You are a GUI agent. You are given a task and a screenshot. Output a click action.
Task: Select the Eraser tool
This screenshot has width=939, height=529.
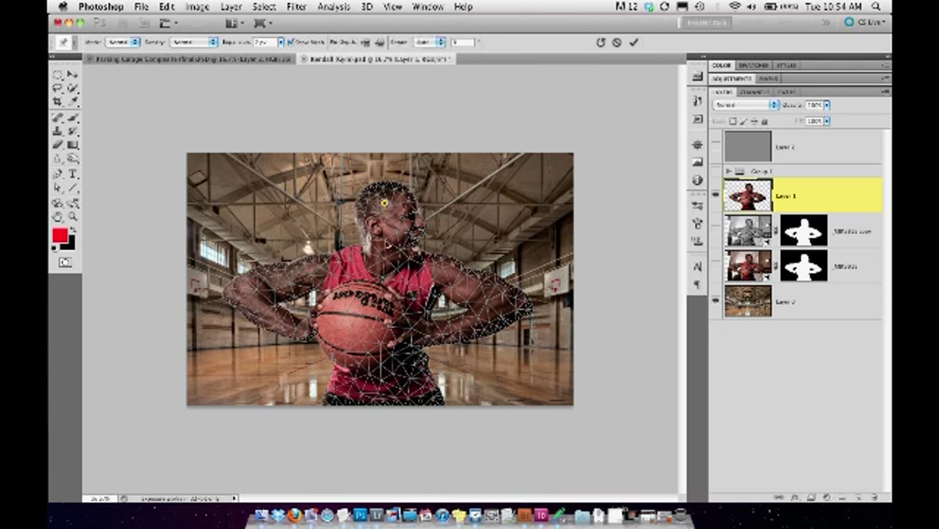tap(57, 145)
